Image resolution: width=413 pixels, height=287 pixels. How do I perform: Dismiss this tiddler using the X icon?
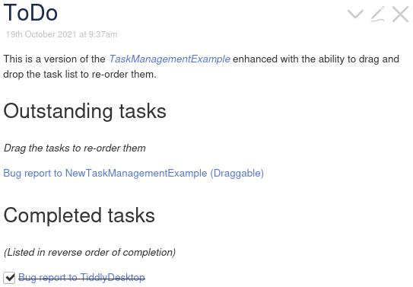click(x=400, y=14)
